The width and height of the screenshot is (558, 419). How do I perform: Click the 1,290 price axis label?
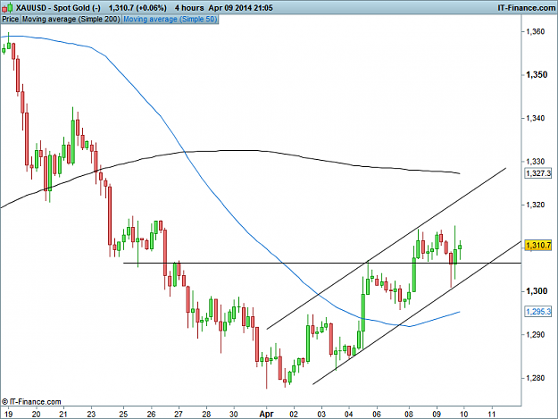coord(536,335)
